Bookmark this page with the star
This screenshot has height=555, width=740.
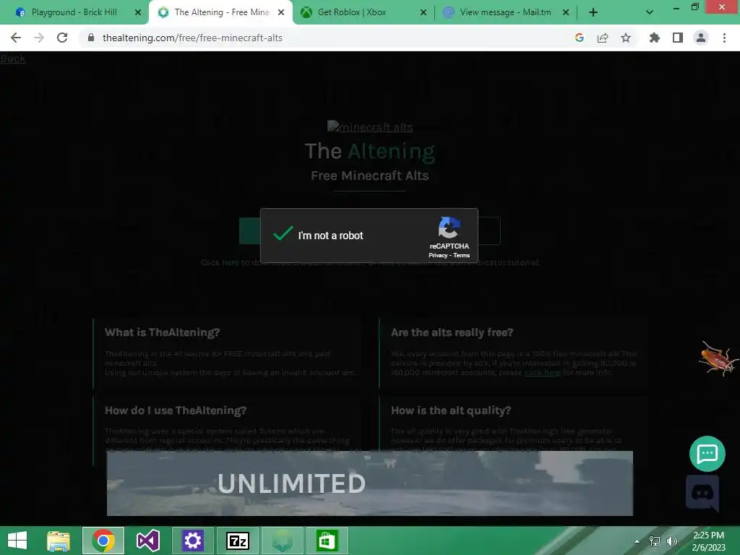tap(626, 38)
